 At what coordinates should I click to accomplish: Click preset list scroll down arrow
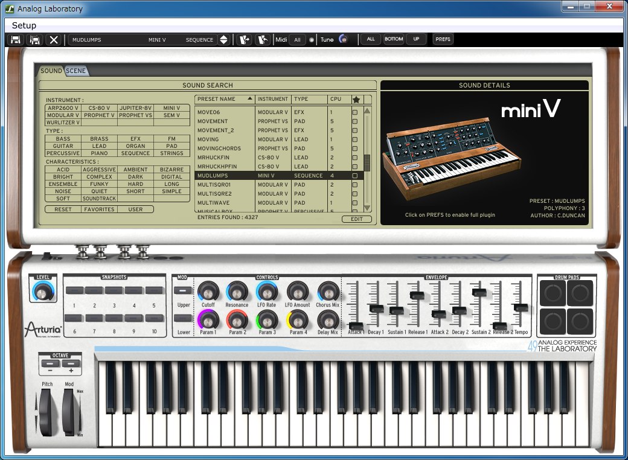pyautogui.click(x=367, y=208)
